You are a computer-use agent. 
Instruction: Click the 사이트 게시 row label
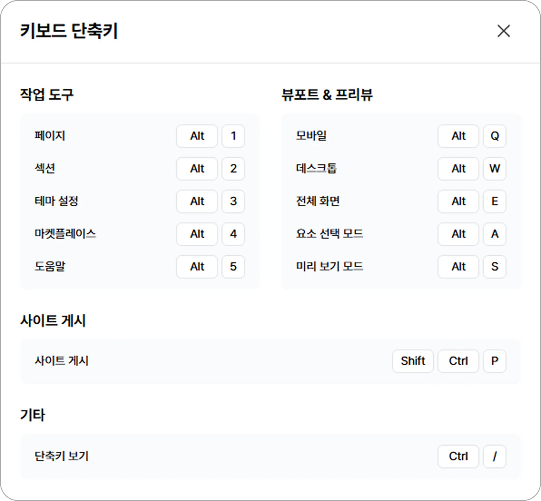tap(61, 361)
